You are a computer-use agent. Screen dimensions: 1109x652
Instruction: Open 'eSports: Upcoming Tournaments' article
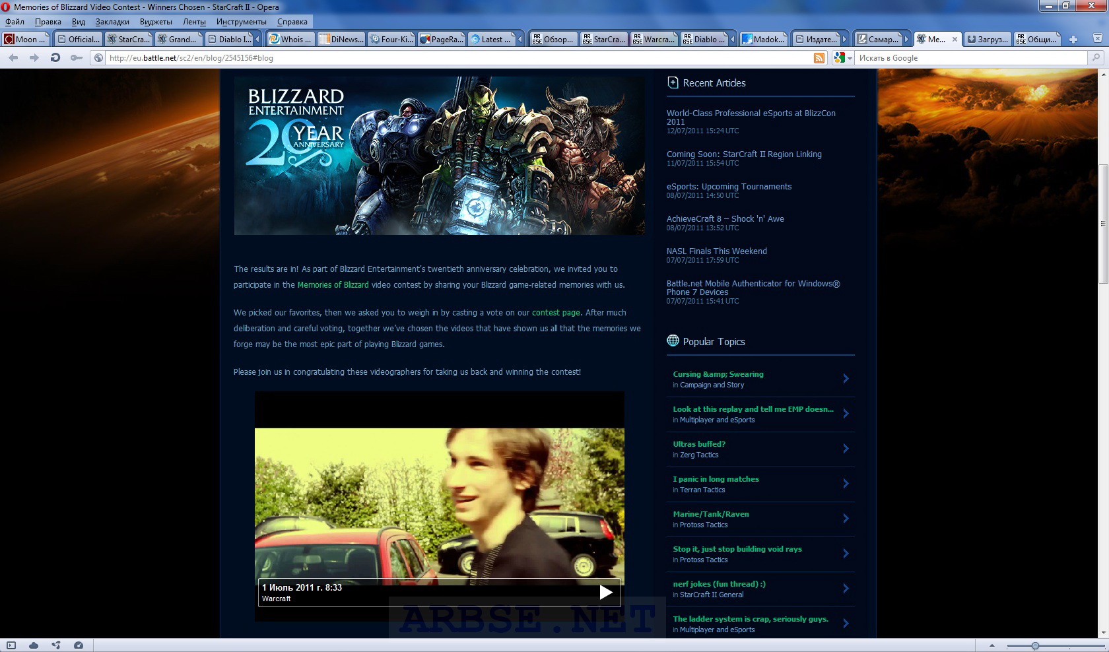[x=729, y=187]
